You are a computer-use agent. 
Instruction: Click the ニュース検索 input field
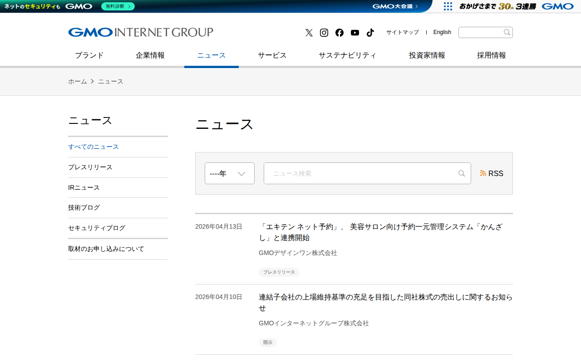[x=367, y=173]
